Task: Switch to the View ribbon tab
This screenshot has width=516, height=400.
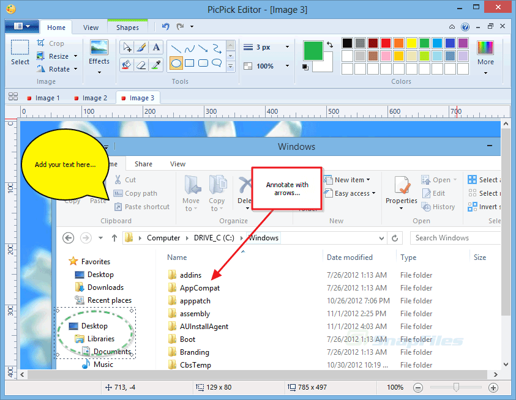Action: (x=91, y=28)
